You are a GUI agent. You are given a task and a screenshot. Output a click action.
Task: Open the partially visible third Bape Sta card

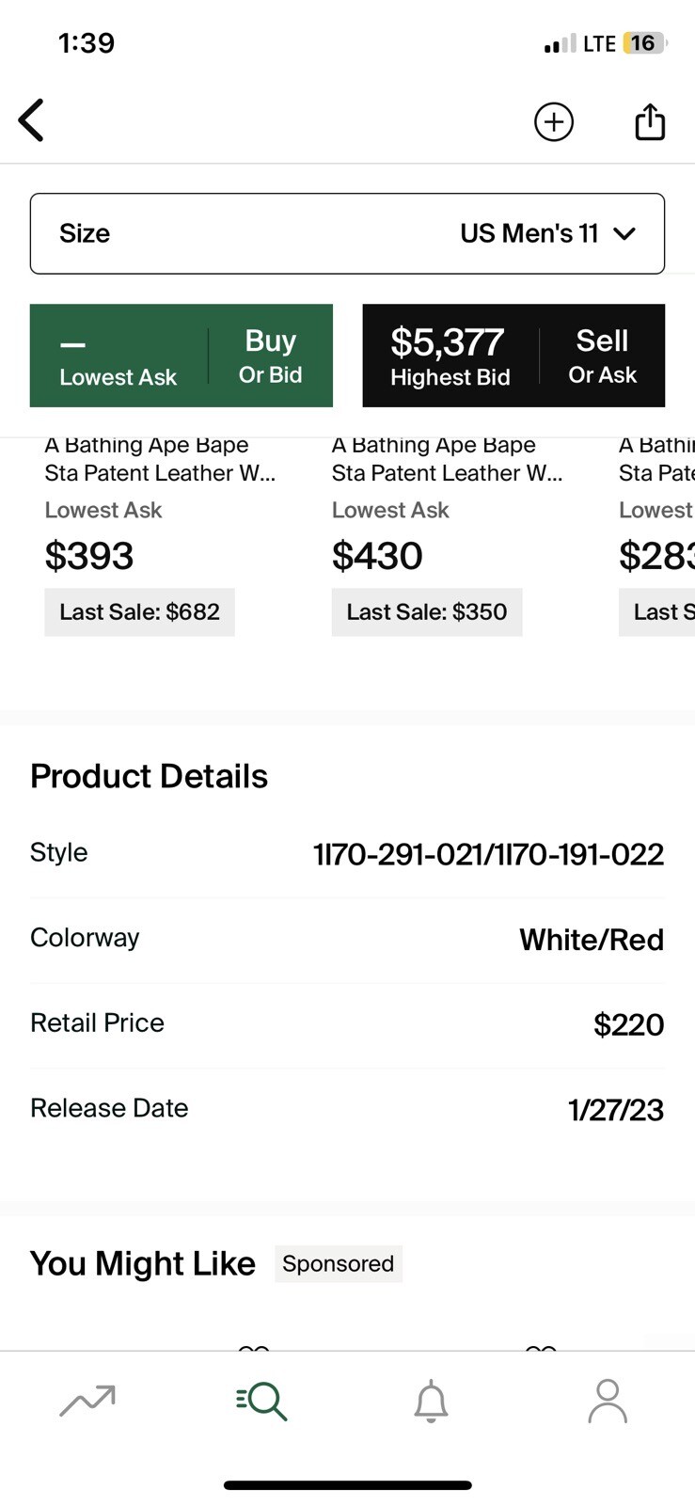tap(656, 536)
